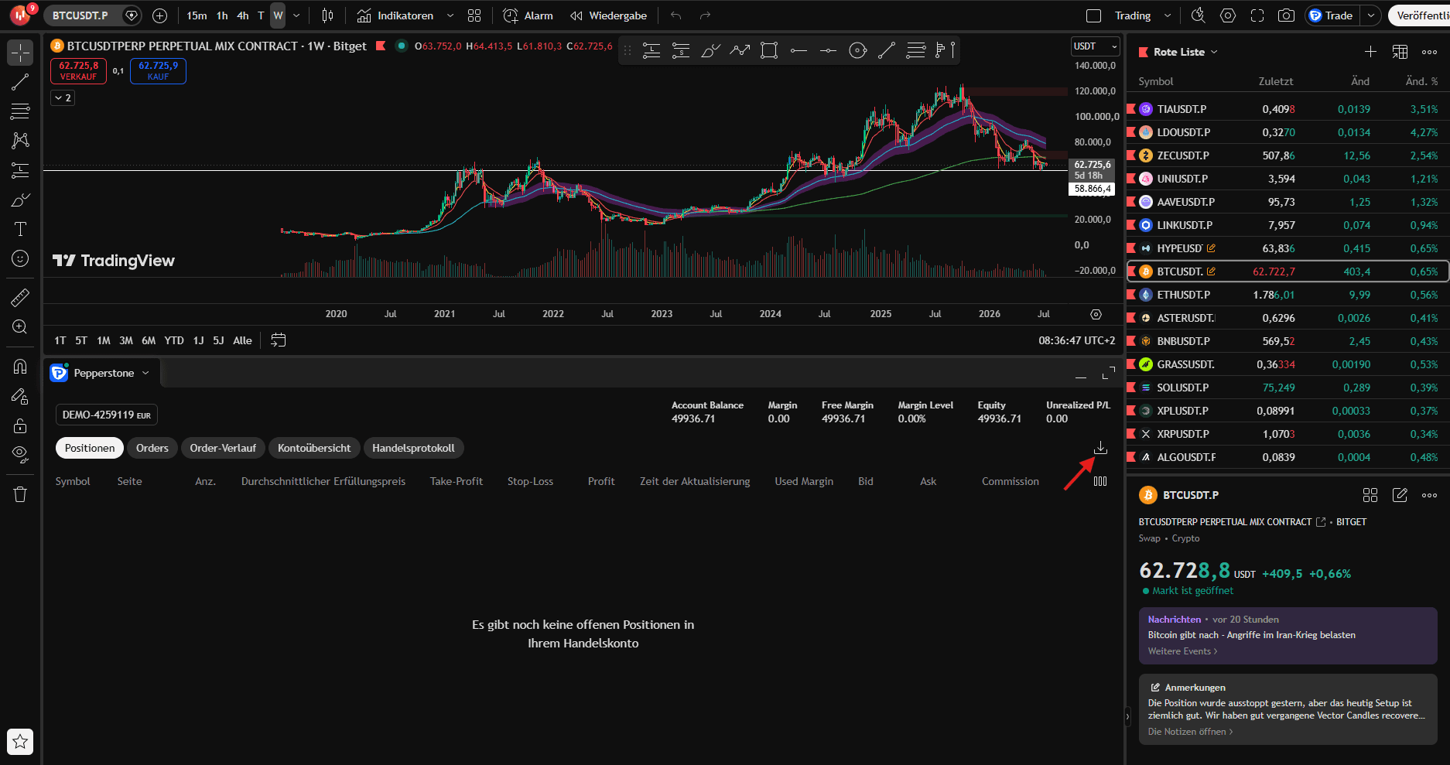
Task: Select the crosshair cursor tool
Action: 20,53
